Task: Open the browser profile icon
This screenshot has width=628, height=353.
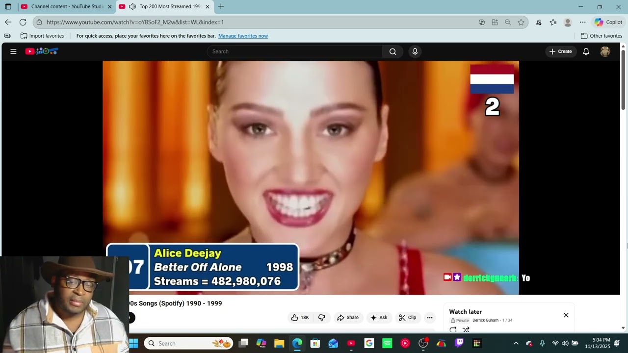Action: click(x=568, y=22)
